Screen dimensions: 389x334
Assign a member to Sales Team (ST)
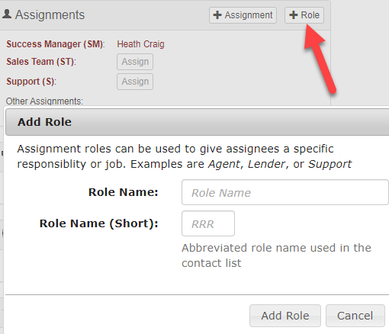pyautogui.click(x=135, y=62)
